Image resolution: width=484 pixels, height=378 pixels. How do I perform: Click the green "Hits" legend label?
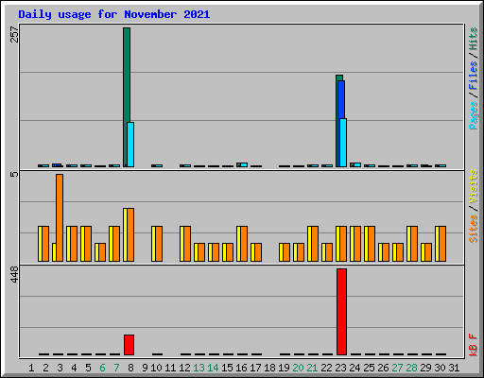coord(473,39)
